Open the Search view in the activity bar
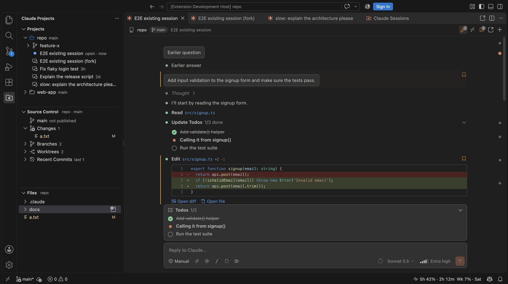 9,36
